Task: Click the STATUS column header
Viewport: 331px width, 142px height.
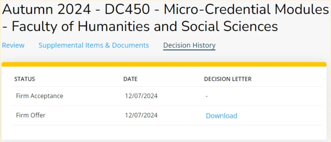Action: [x=25, y=79]
